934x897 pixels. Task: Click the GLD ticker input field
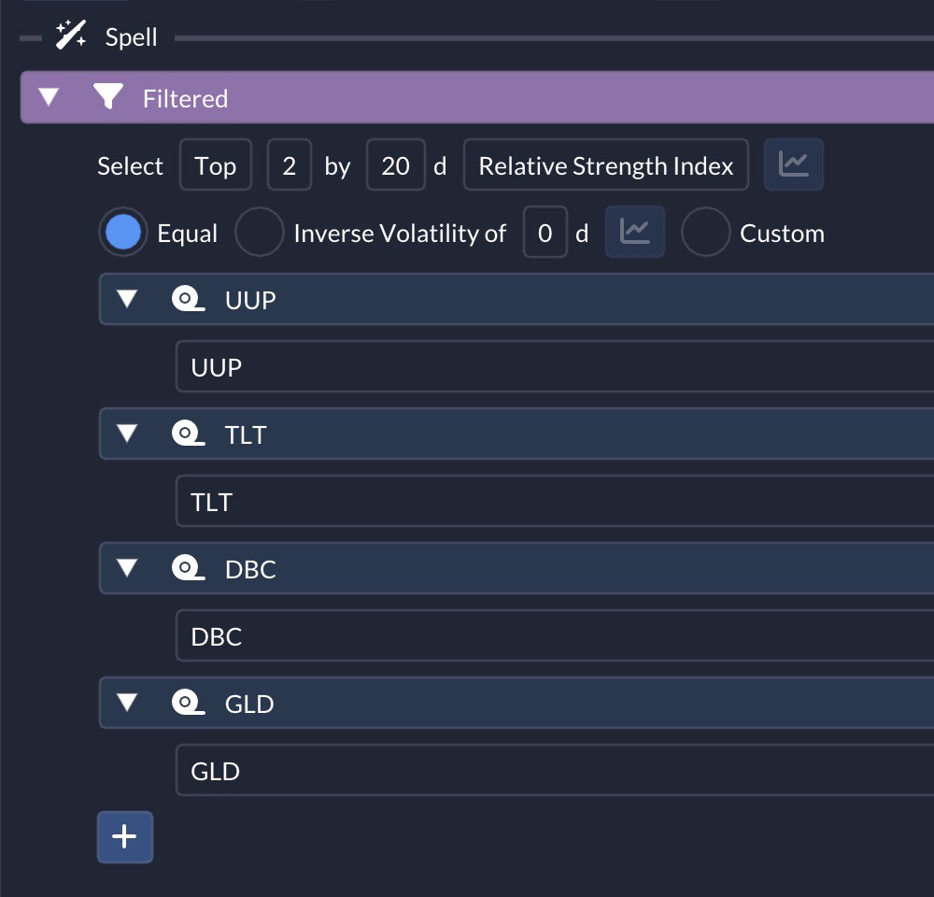[555, 771]
